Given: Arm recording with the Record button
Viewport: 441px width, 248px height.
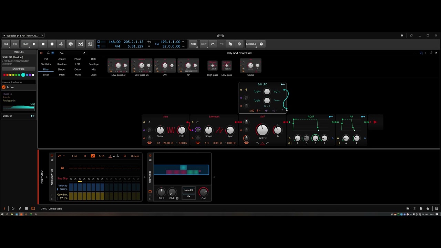Looking at the screenshot, I should pyautogui.click(x=52, y=44).
